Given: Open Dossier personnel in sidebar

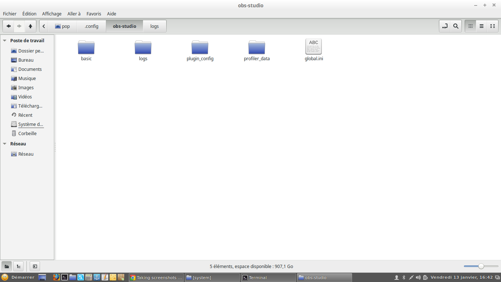Looking at the screenshot, I should (28, 51).
